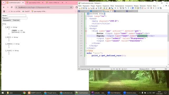Image resolution: width=169 pixels, height=95 pixels.
Task: Toggle Word Wrap icon in Notepad++ toolbar
Action: 126,8
